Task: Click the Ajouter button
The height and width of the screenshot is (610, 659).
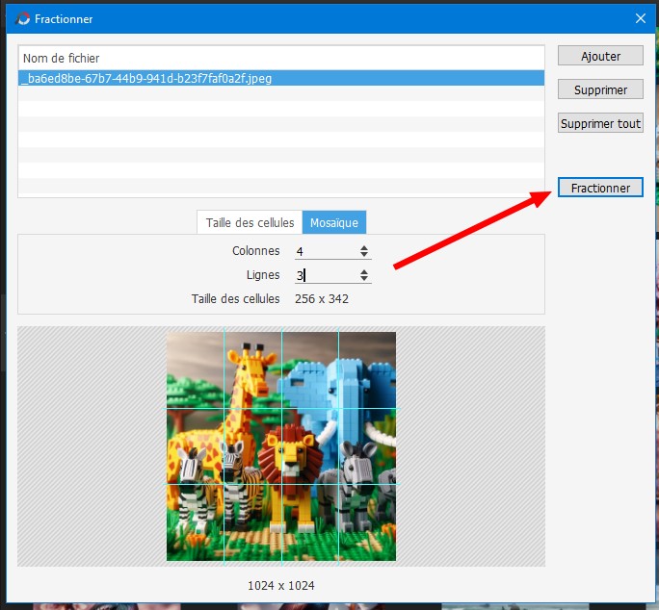Action: point(600,56)
